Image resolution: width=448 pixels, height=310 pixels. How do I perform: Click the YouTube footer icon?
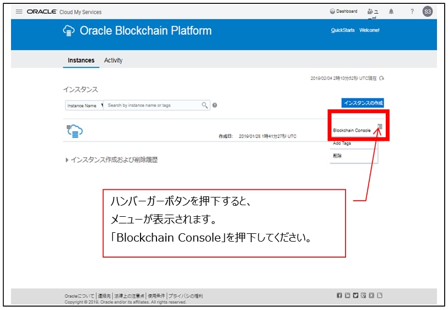(371, 296)
